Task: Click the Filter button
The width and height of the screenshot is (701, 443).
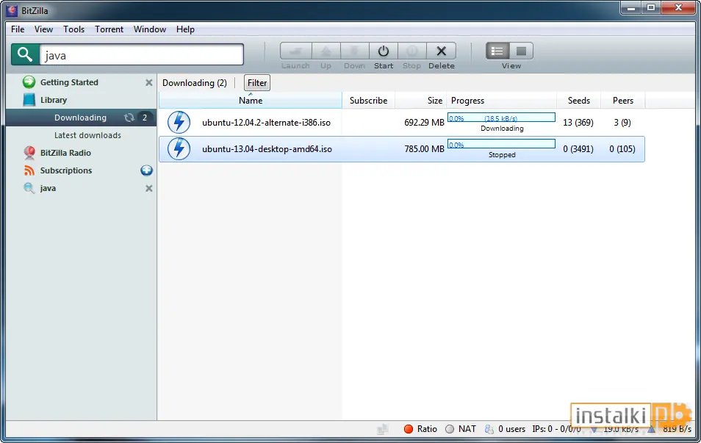Action: click(257, 83)
